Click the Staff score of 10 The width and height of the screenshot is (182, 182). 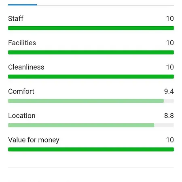(170, 19)
